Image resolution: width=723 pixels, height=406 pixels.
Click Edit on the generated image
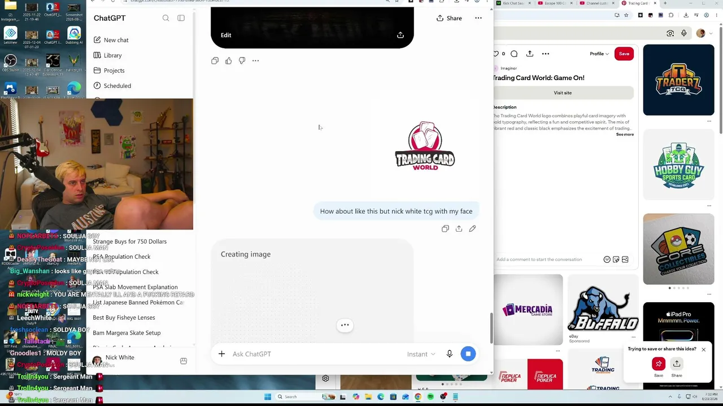226,35
